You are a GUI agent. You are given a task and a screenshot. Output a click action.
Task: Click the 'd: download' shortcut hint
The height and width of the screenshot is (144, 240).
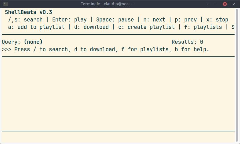coord(92,27)
